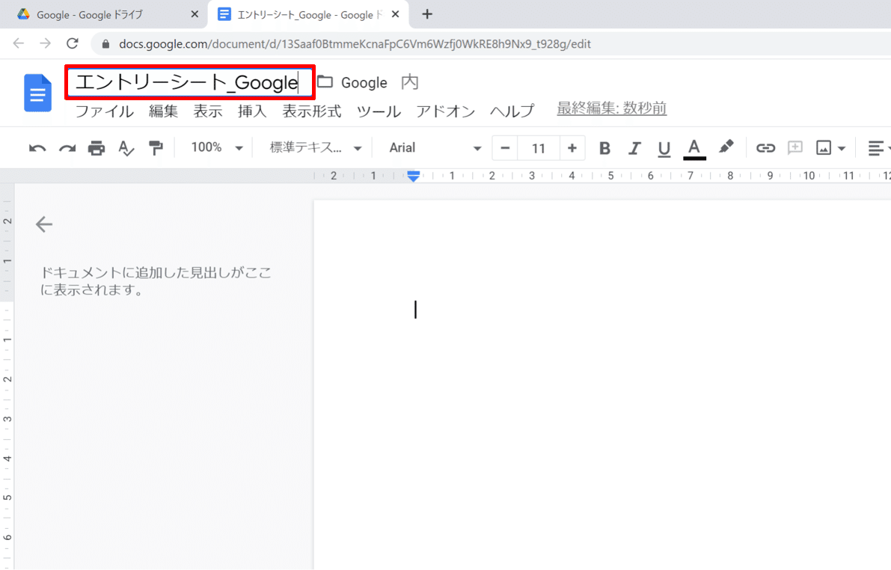
Task: Open the 挿入 menu
Action: [252, 111]
